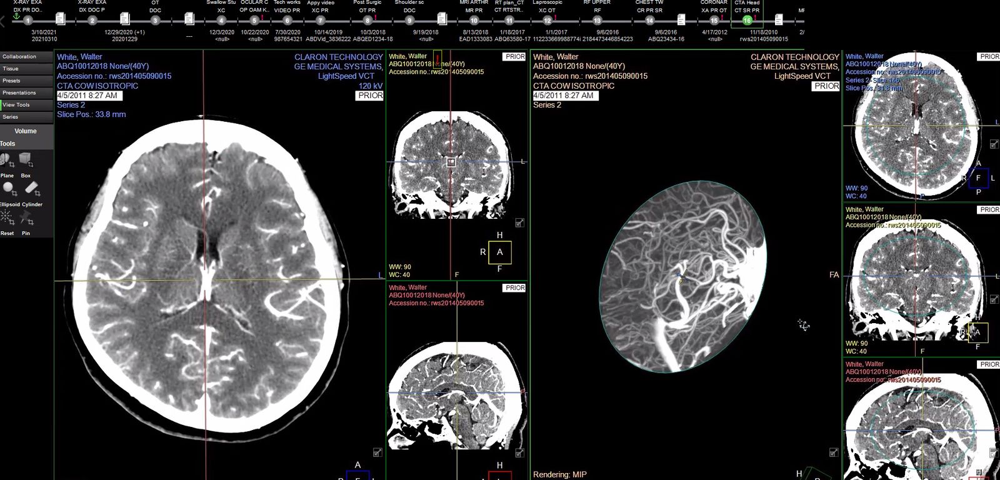Click 'Slice Pos.: 33.8 mm' in the main axial viewport
Image resolution: width=1000 pixels, height=480 pixels.
click(91, 114)
